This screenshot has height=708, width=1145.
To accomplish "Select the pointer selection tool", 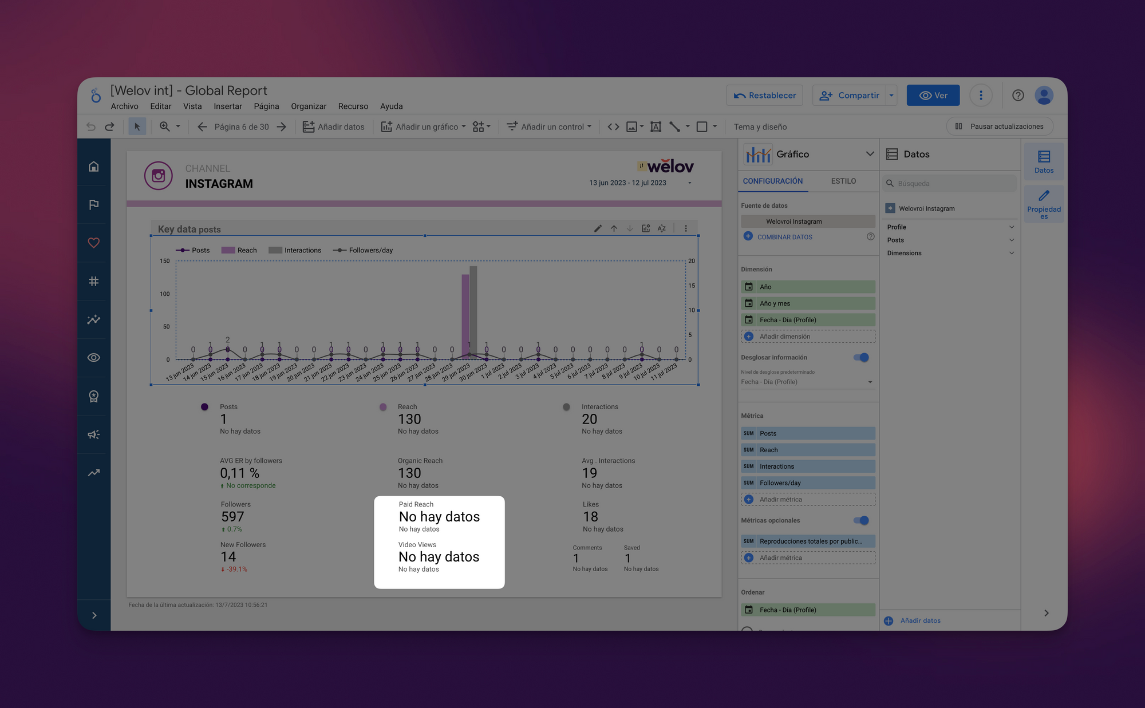I will click(x=137, y=126).
